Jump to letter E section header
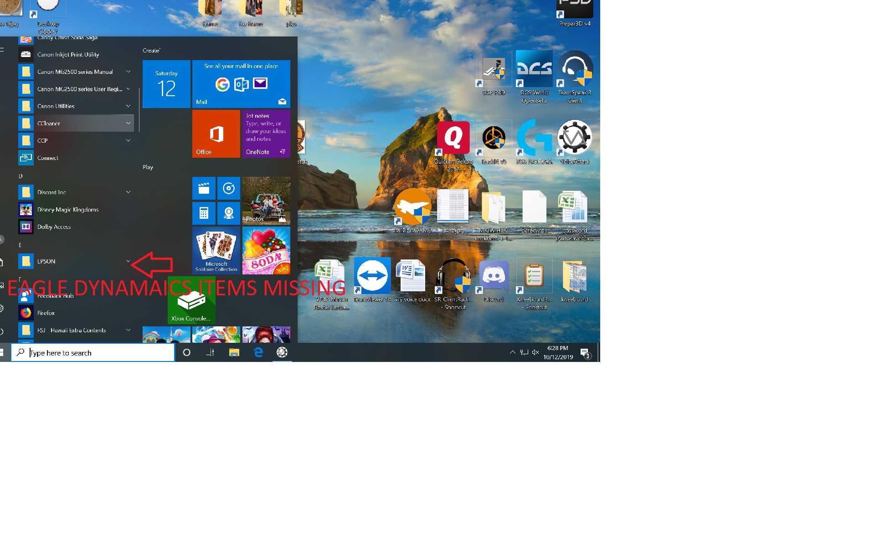Screen dimensions: 875x547 point(20,245)
